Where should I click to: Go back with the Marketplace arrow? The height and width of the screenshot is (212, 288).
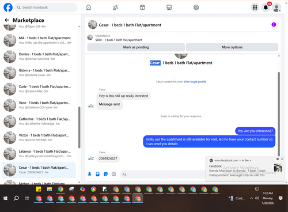point(7,20)
